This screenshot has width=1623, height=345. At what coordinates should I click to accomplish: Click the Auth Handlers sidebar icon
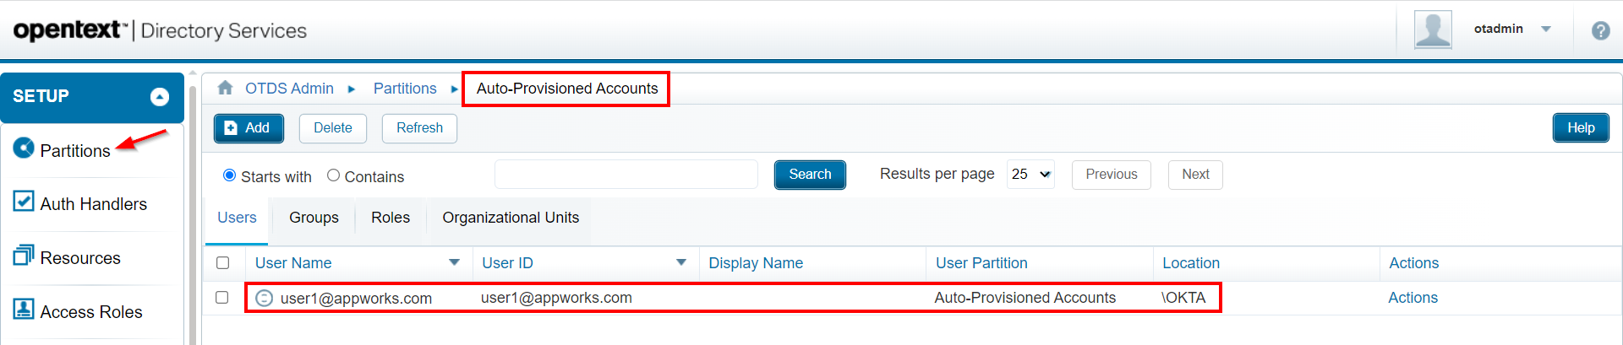(24, 202)
